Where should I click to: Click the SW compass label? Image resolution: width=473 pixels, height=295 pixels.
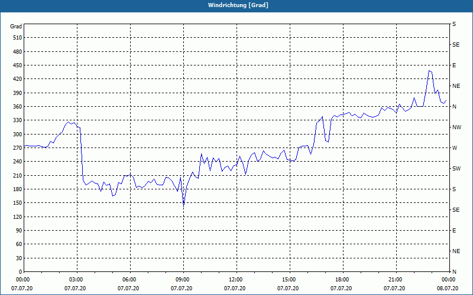point(456,169)
